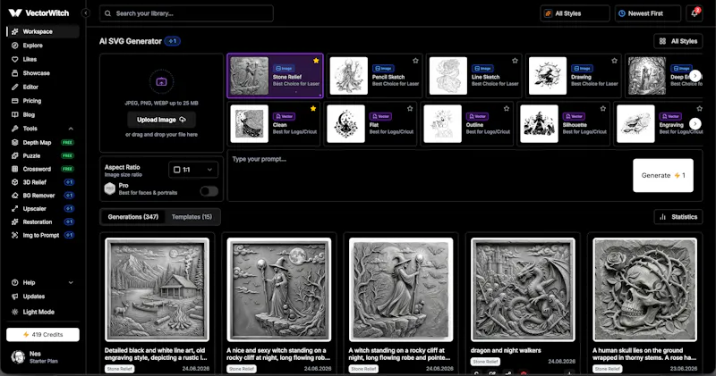The image size is (716, 376).
Task: Click the Upload Image button
Action: (162, 120)
